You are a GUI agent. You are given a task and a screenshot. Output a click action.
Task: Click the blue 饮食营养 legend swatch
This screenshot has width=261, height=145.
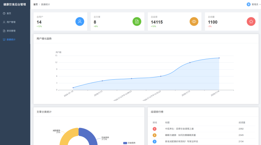(125, 143)
